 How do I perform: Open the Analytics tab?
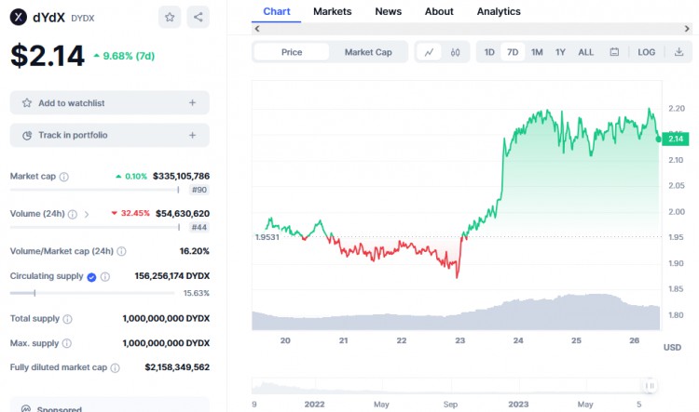(x=499, y=11)
